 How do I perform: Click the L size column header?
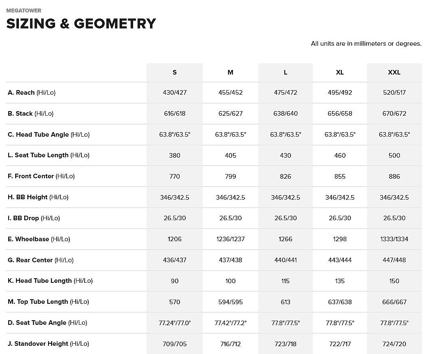pyautogui.click(x=286, y=72)
